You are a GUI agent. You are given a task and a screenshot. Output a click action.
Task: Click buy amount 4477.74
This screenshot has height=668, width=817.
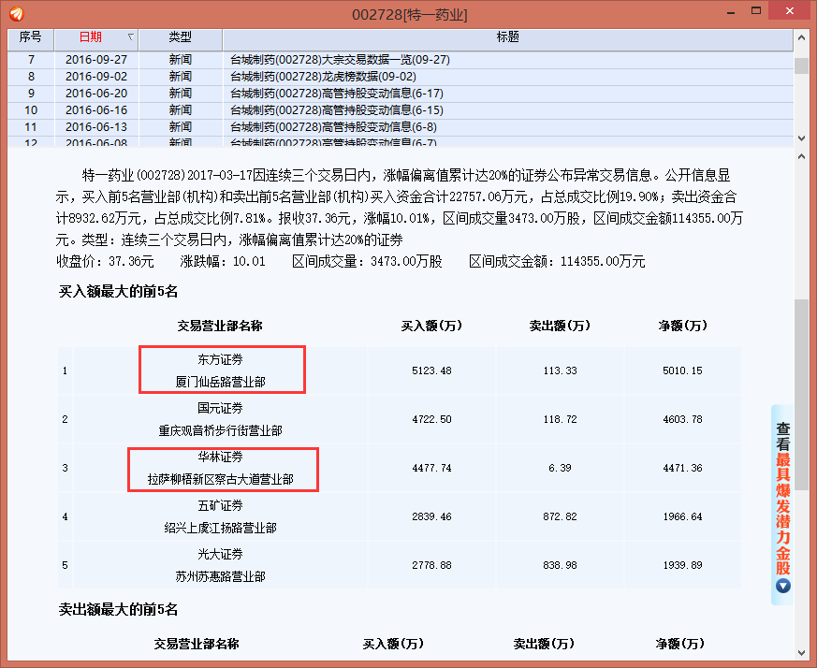point(431,468)
